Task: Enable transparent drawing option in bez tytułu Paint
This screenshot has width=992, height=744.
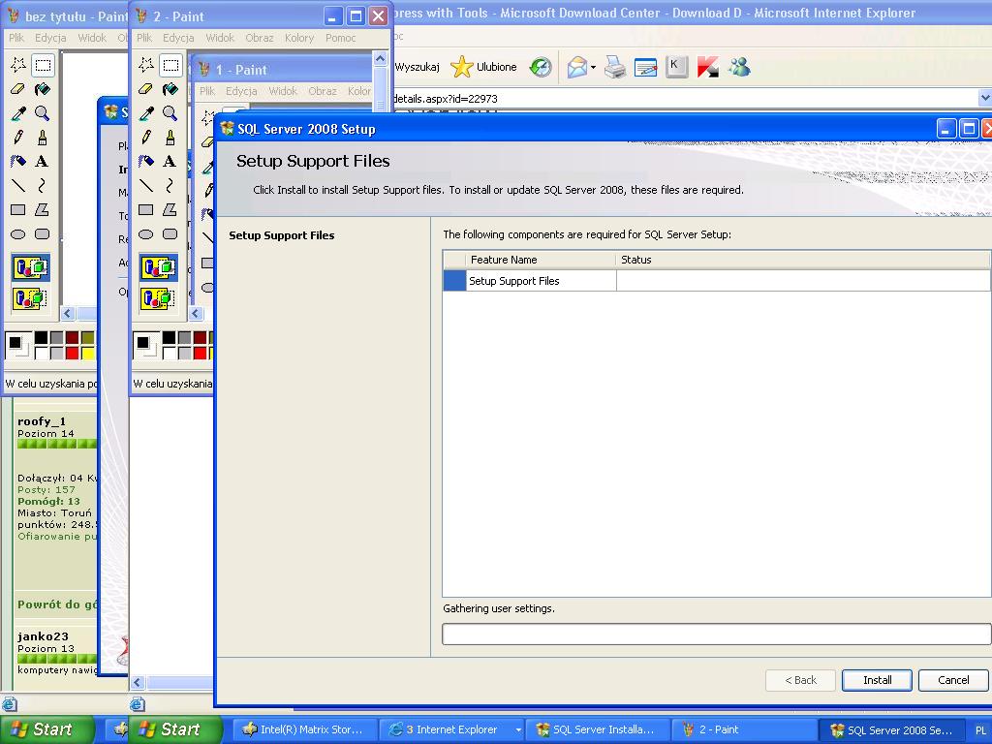Action: tap(30, 297)
